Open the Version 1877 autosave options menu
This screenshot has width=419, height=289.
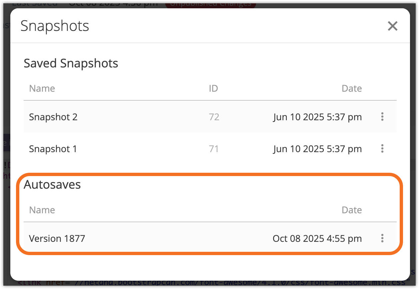click(382, 238)
